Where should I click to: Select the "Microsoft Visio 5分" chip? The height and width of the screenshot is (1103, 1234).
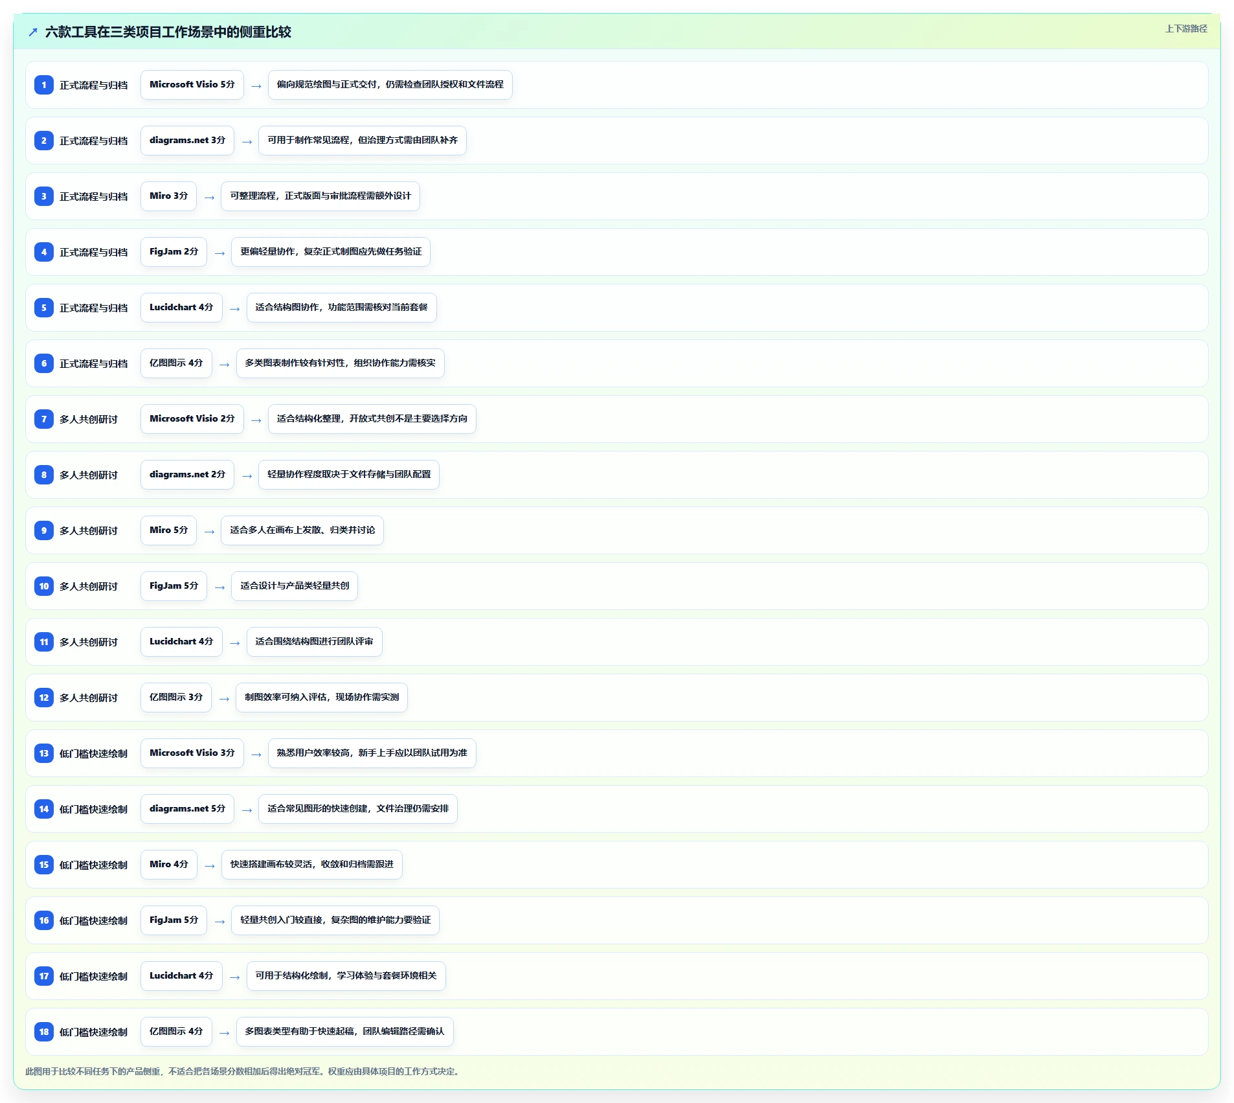192,85
